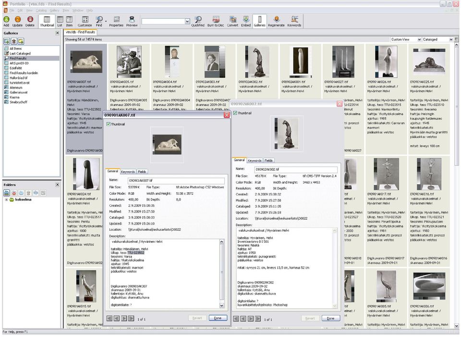This screenshot has width=461, height=337.
Task: Open the Ateneum gallery
Action: tap(16, 87)
